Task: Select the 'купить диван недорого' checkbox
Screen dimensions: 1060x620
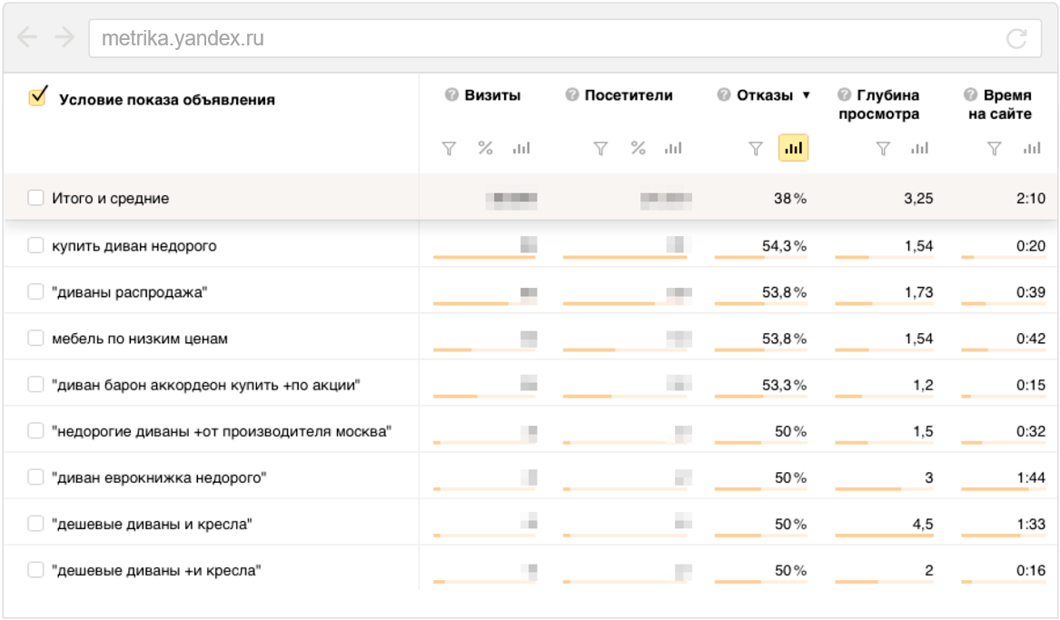Action: pyautogui.click(x=35, y=245)
